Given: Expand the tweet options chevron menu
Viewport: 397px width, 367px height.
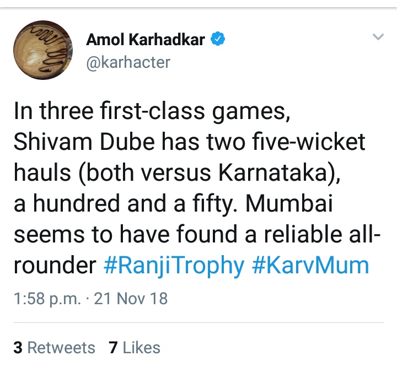Looking at the screenshot, I should [x=378, y=37].
